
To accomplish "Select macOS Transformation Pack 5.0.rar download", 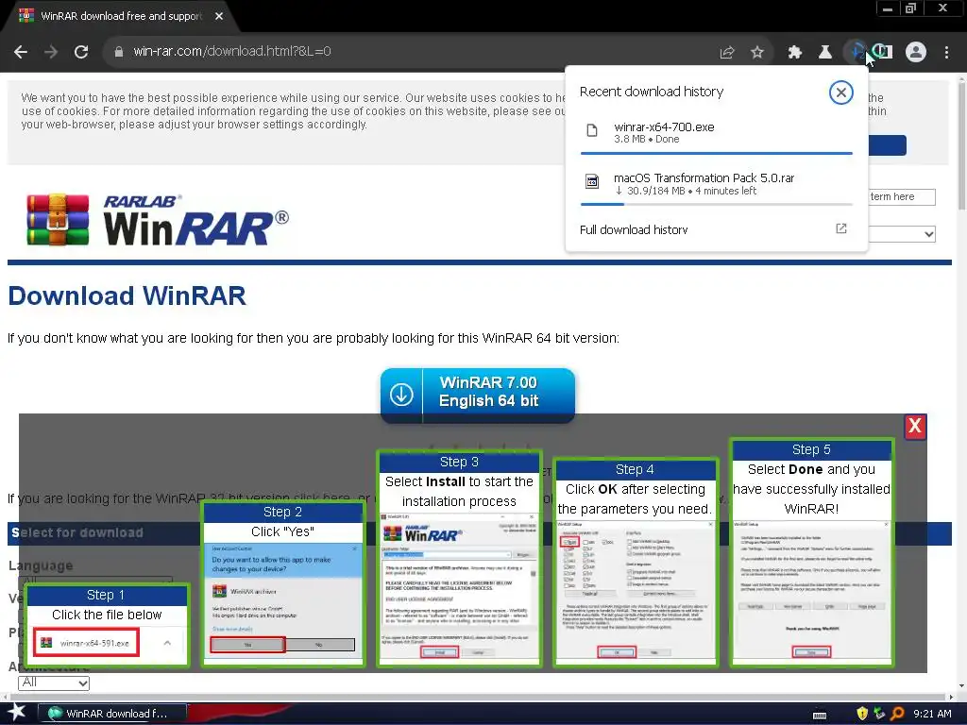I will [x=716, y=184].
